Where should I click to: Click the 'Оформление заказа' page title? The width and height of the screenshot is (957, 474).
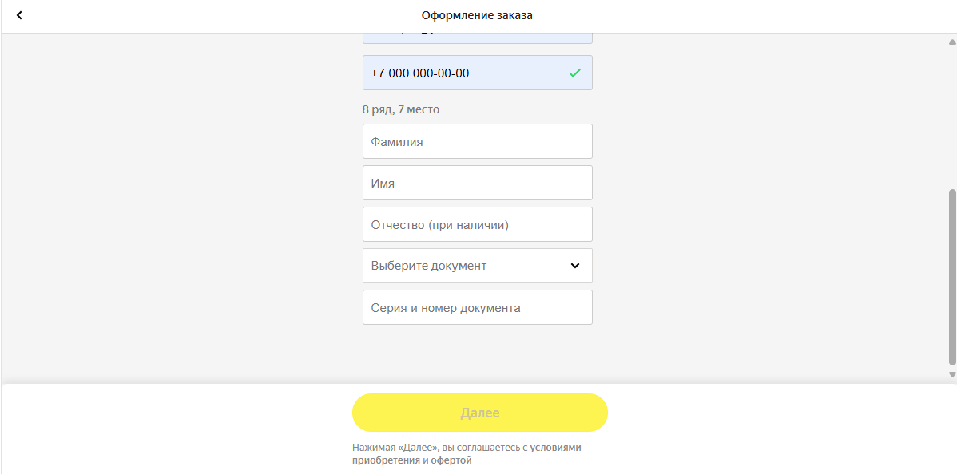point(477,15)
